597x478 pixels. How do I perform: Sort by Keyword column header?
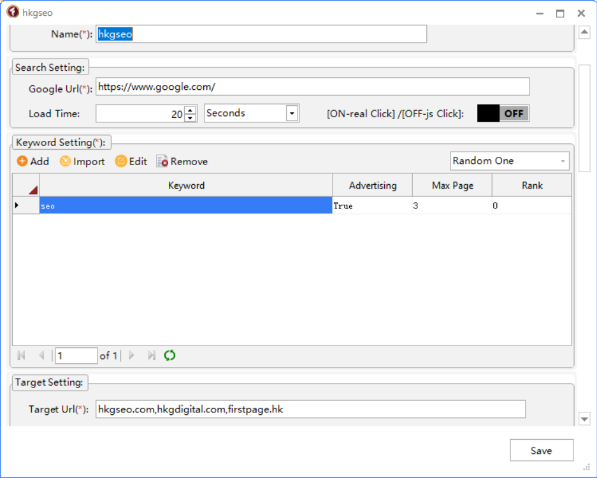[x=186, y=185]
